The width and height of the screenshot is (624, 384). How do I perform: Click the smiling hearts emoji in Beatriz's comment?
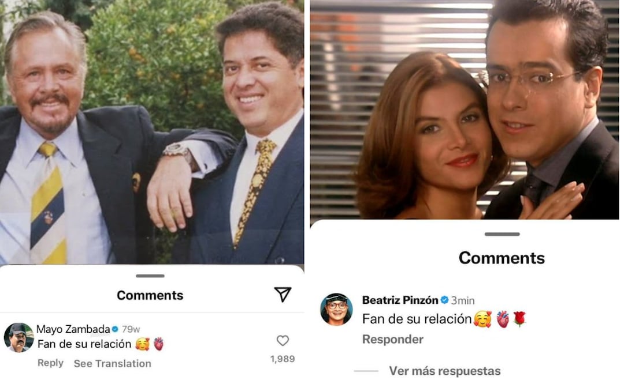click(x=482, y=319)
